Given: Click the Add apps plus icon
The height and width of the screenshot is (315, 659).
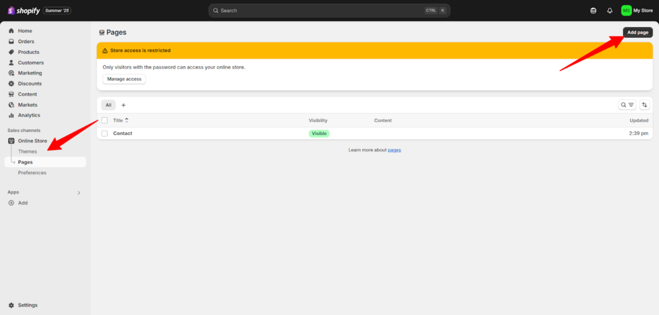Looking at the screenshot, I should click(11, 203).
